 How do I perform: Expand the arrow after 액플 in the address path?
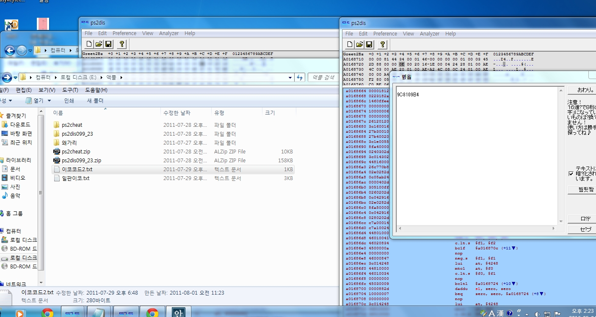pos(121,77)
